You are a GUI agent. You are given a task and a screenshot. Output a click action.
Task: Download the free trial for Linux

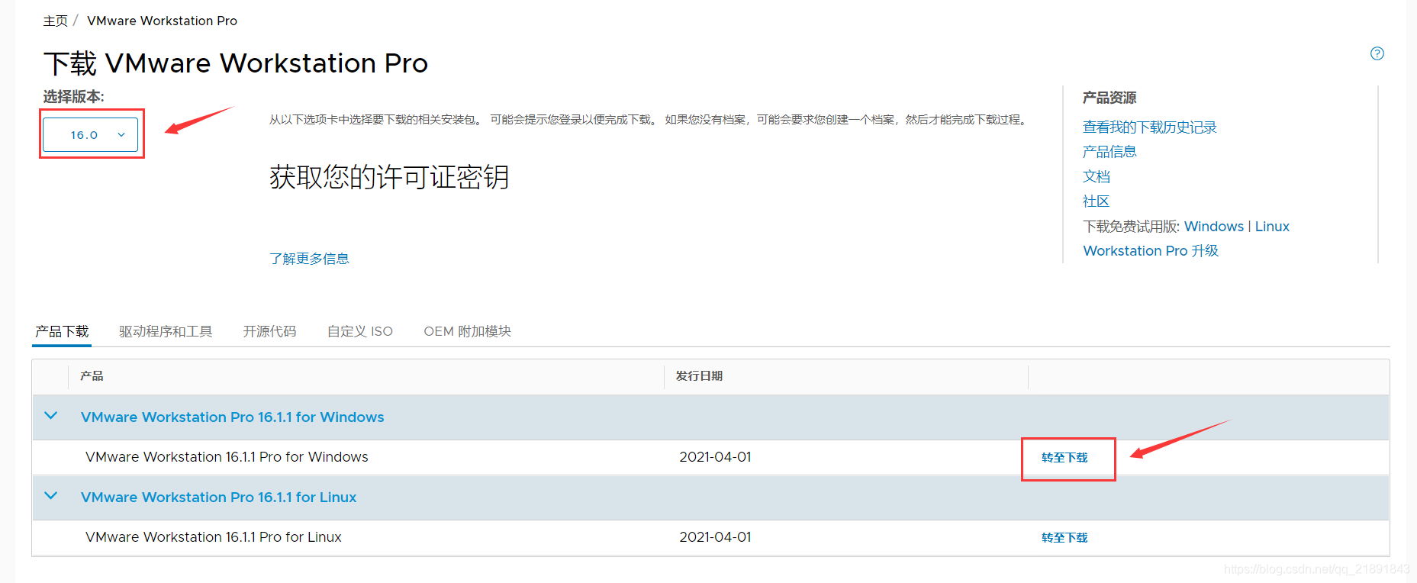click(1272, 227)
